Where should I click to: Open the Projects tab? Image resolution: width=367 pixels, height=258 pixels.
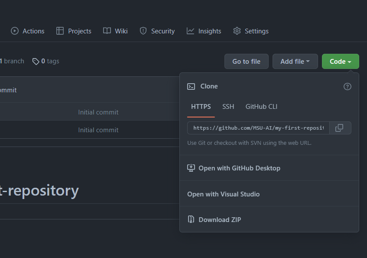tap(74, 31)
